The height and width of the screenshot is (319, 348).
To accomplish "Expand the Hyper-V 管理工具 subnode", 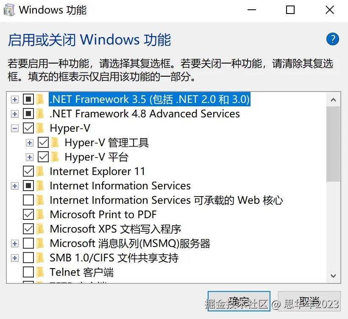I will (x=30, y=142).
